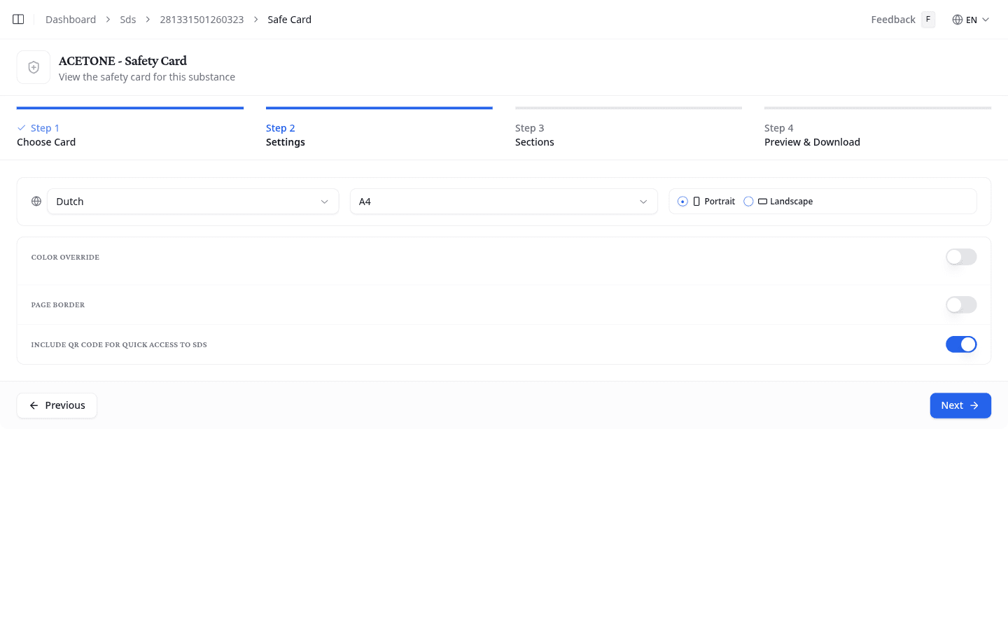This screenshot has height=630, width=1008.
Task: Click the Step 2 progress bar
Action: (379, 108)
